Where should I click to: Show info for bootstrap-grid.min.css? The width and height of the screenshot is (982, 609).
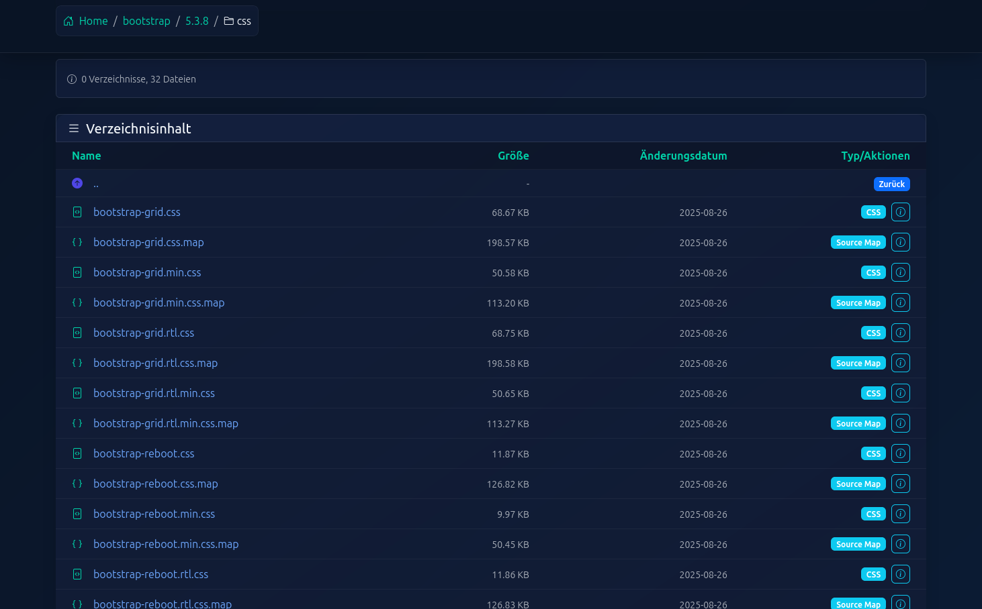(x=900, y=272)
